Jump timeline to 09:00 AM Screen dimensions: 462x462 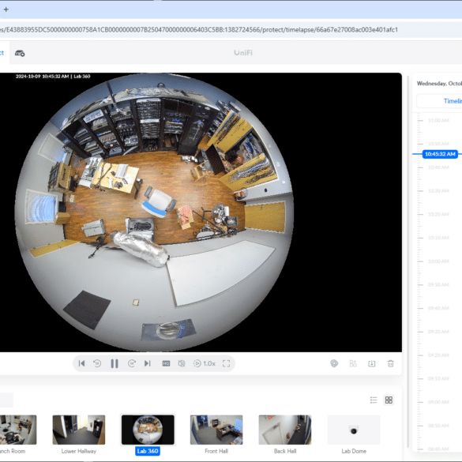pyautogui.click(x=438, y=402)
